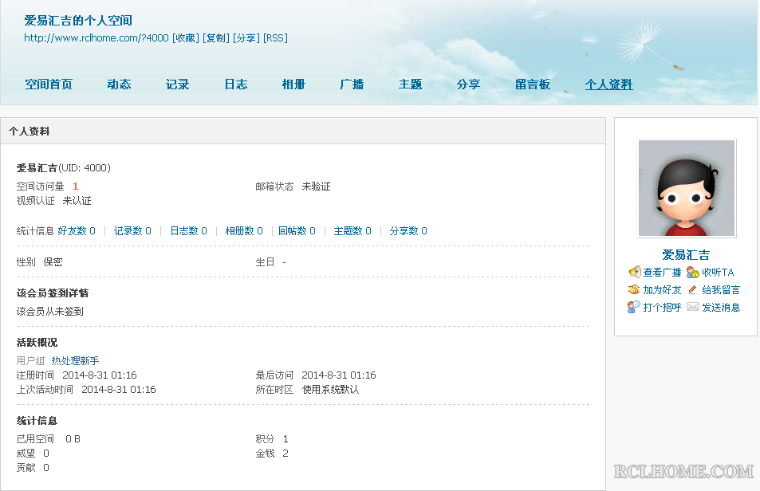Open the 热处理新手 user group link
Viewport: 760px width, 491px height.
[x=75, y=361]
